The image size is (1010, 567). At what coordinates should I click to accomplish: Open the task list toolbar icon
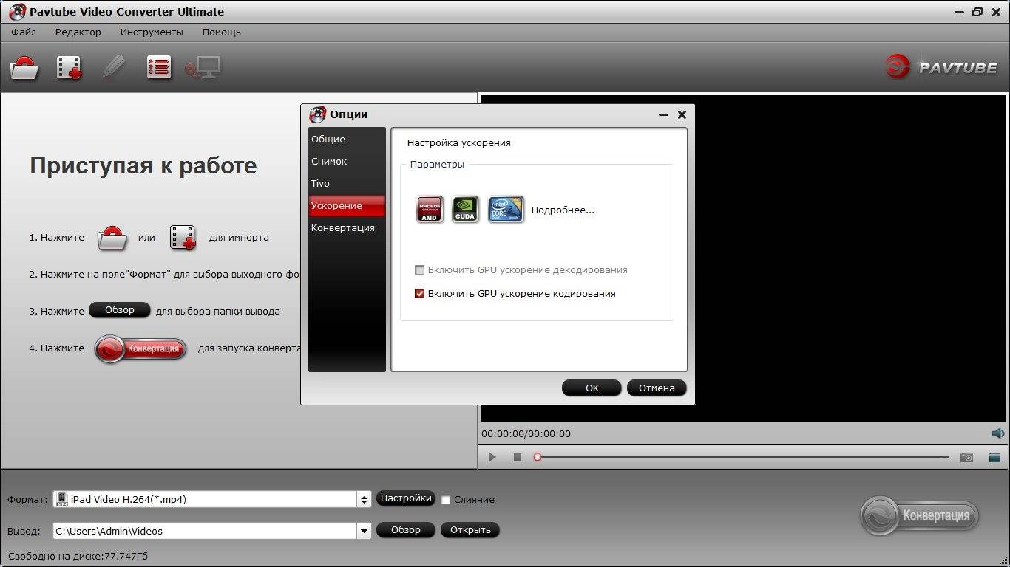click(159, 67)
